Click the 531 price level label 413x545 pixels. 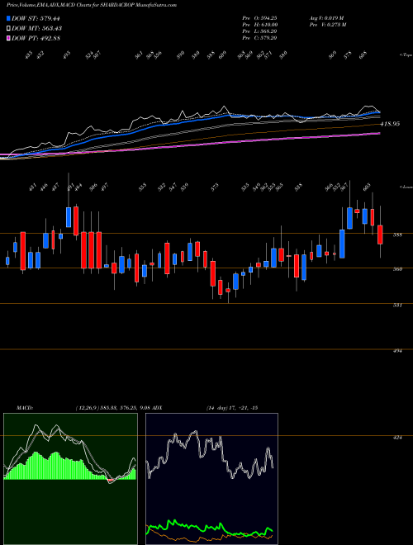(397, 306)
